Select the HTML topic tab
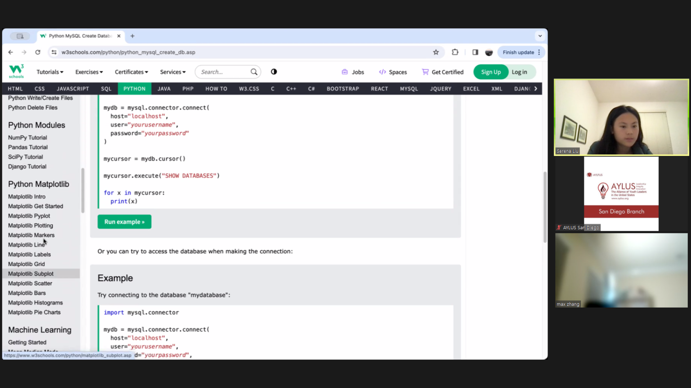Viewport: 691px width, 388px height. (x=15, y=88)
